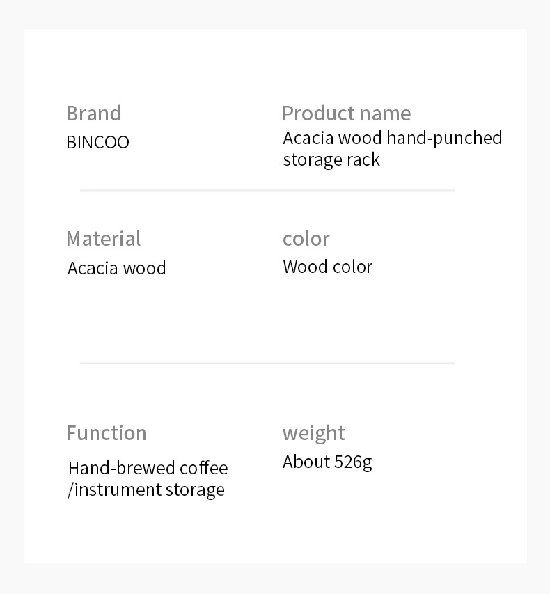Viewport: 550px width, 594px height.
Task: Click the divider line below Brand section
Action: click(x=267, y=191)
